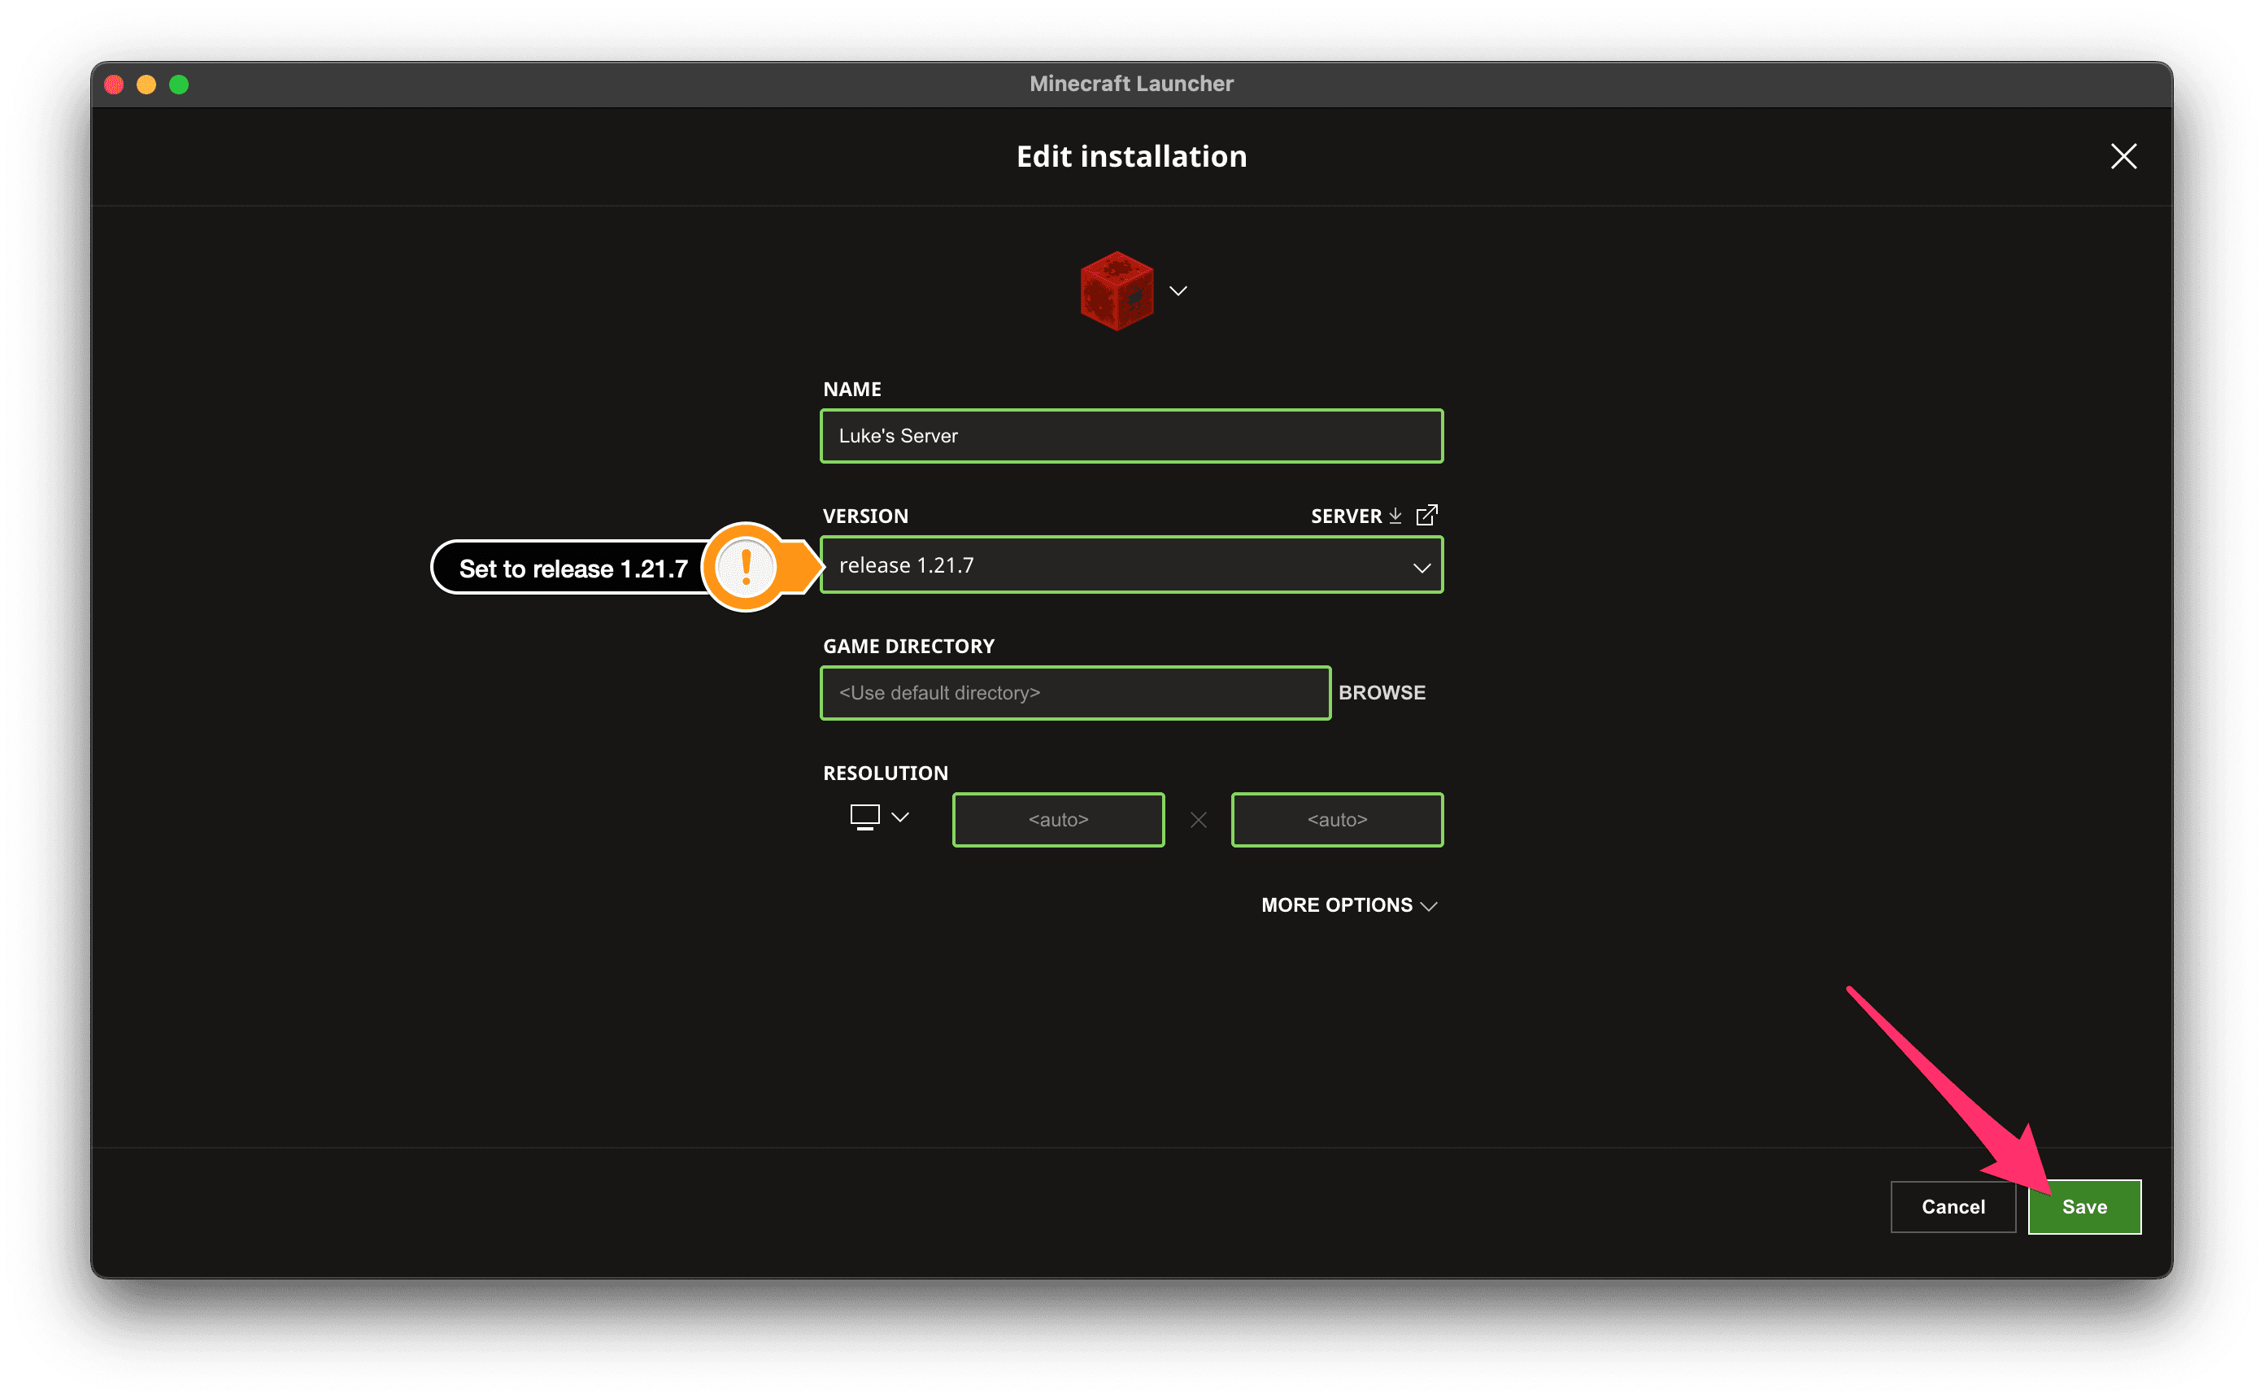Click the monitor icon under Resolution
This screenshot has height=1399, width=2264.
pyautogui.click(x=864, y=816)
